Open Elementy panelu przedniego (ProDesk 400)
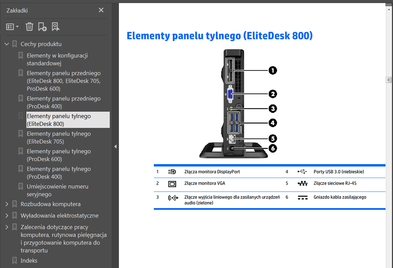 [x=64, y=102]
